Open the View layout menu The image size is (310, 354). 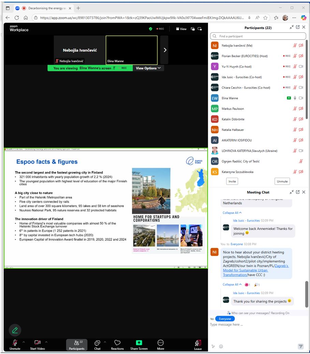click(181, 29)
